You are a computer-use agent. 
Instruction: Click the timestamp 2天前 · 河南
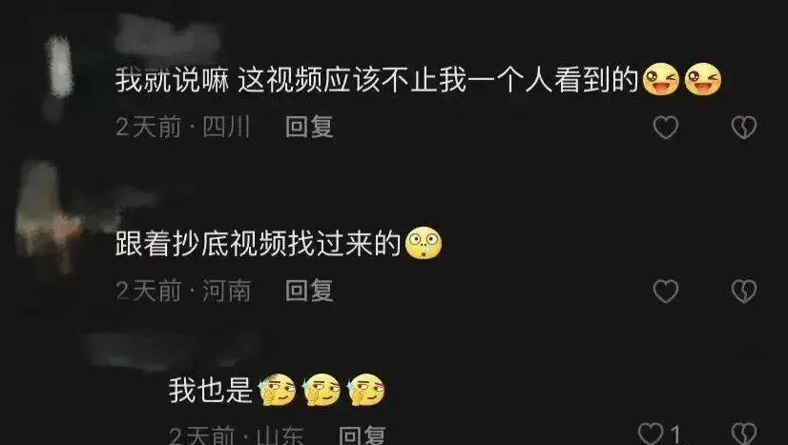tap(183, 291)
